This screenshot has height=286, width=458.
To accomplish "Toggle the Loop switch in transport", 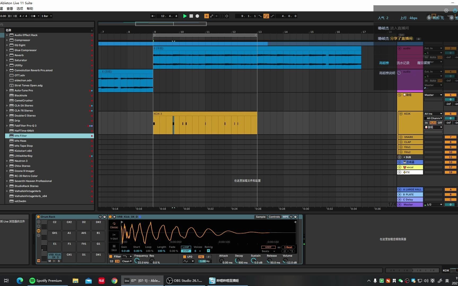I will pos(266,16).
